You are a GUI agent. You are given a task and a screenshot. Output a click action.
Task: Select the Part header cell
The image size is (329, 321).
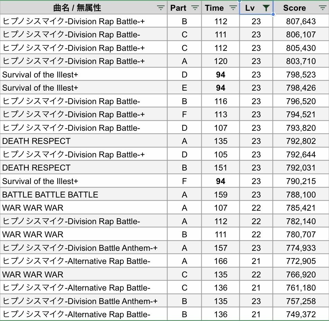pos(184,8)
